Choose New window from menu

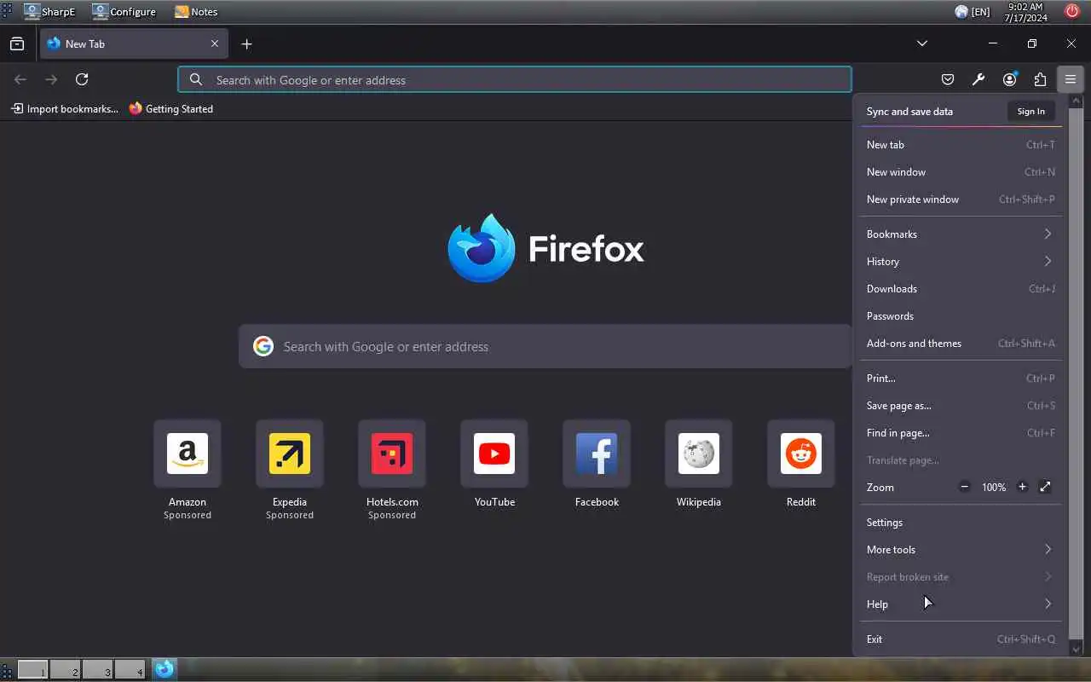pyautogui.click(x=959, y=171)
